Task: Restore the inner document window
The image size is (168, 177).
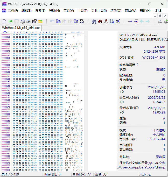Action: click(160, 16)
